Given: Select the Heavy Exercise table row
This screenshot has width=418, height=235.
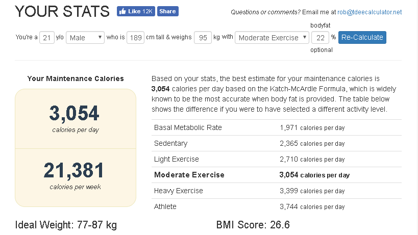Looking at the screenshot, I should click(277, 191).
